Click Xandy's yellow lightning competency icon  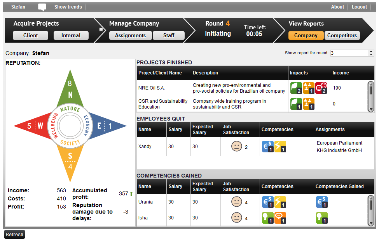(x=280, y=147)
